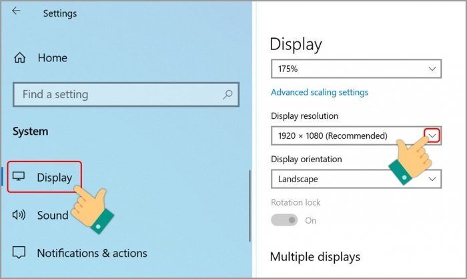Go to Notifications & actions
Screen dimensions: 467x279
tap(91, 253)
